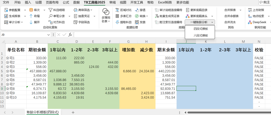The height and width of the screenshot is (115, 271).
Task: Expand the 级次 dropdown arrow
Action: [x=44, y=10]
